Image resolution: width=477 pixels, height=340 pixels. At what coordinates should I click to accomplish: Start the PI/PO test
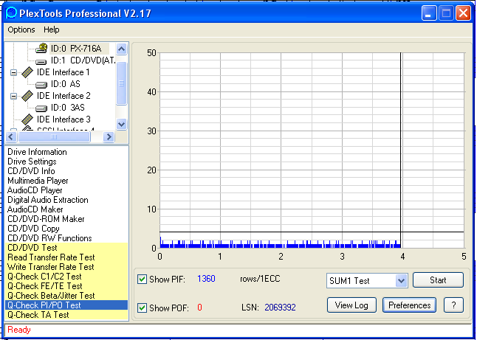coord(438,280)
